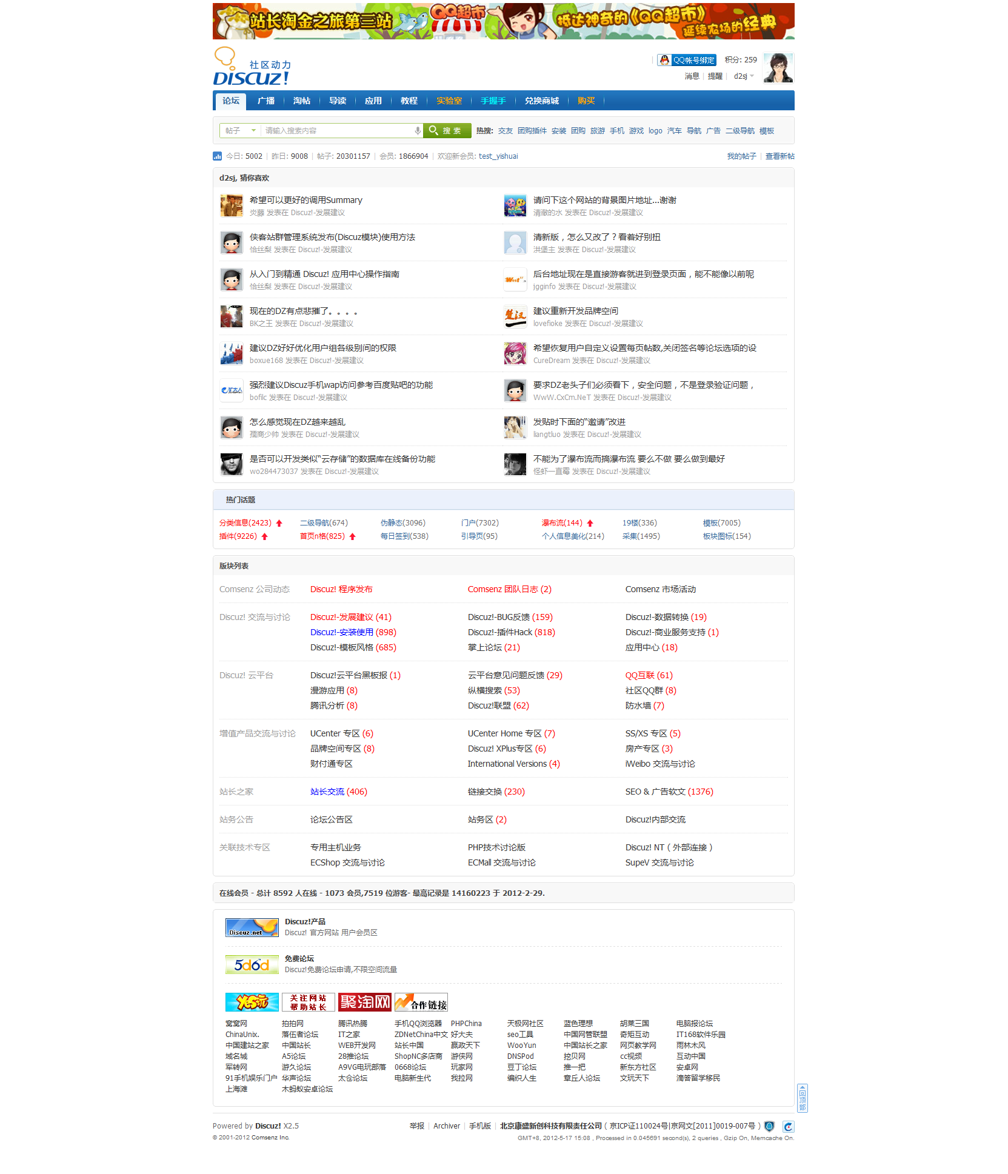Open friendly link 拍拍网
The width and height of the screenshot is (1008, 1174).
coord(293,1024)
